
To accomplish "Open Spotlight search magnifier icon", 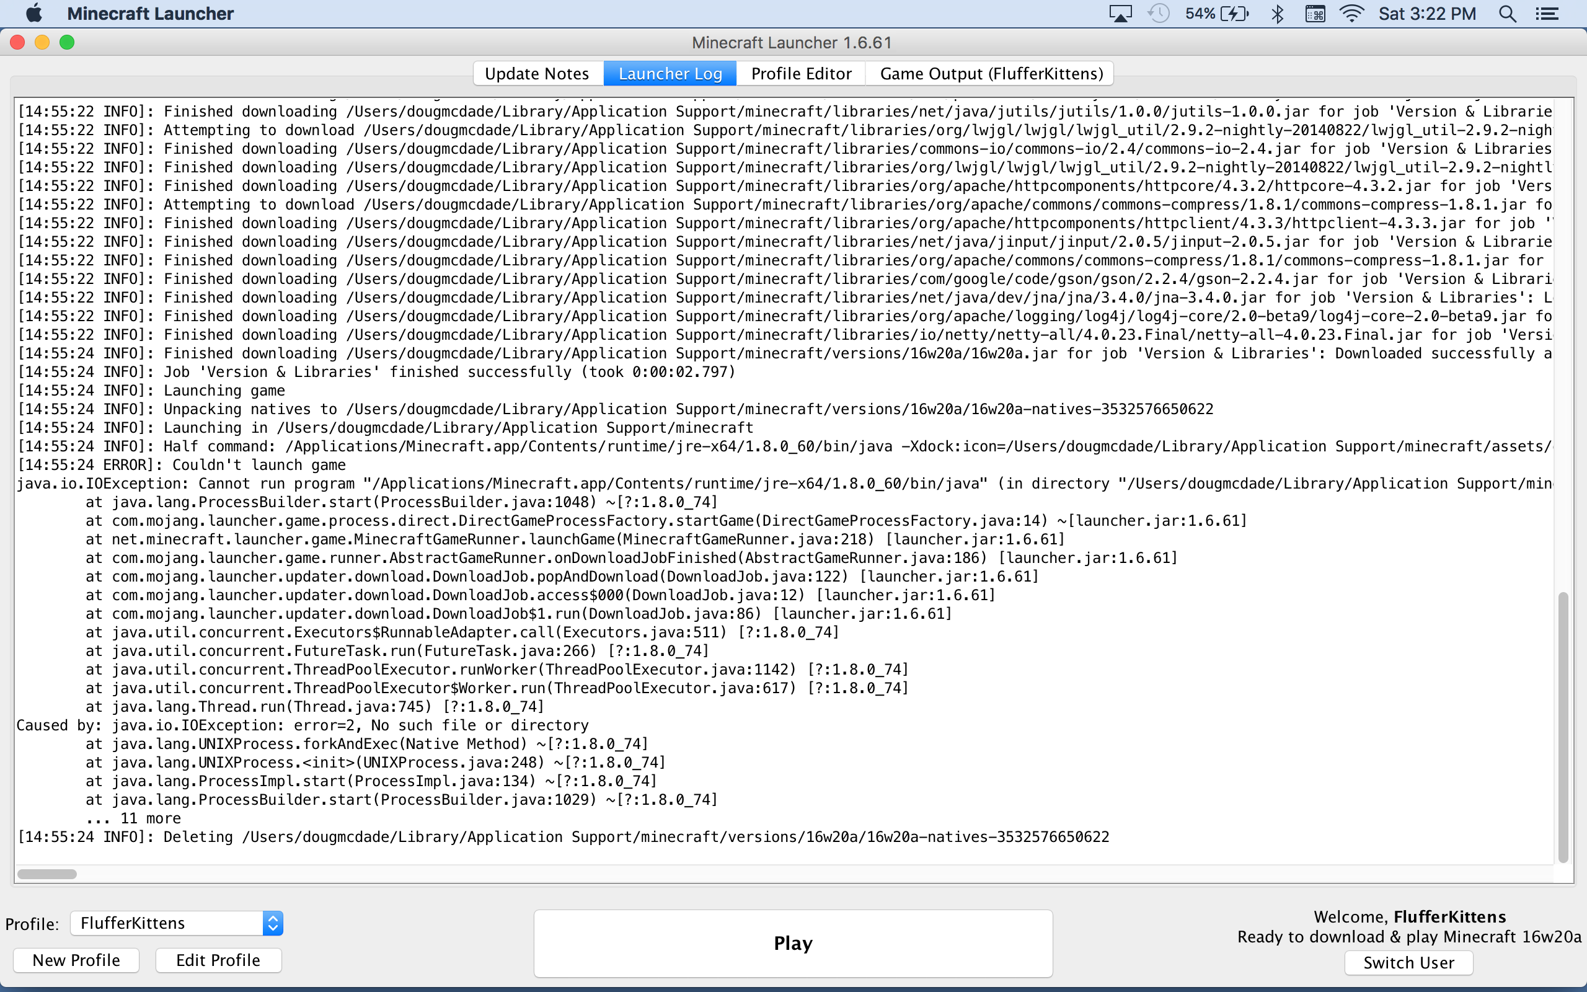I will click(x=1507, y=13).
